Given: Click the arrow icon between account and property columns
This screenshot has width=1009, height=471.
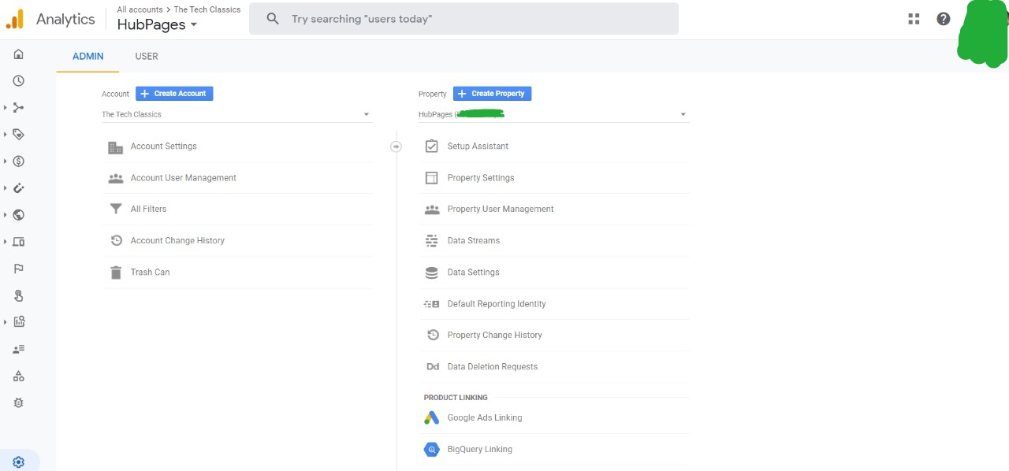Looking at the screenshot, I should click(x=397, y=146).
